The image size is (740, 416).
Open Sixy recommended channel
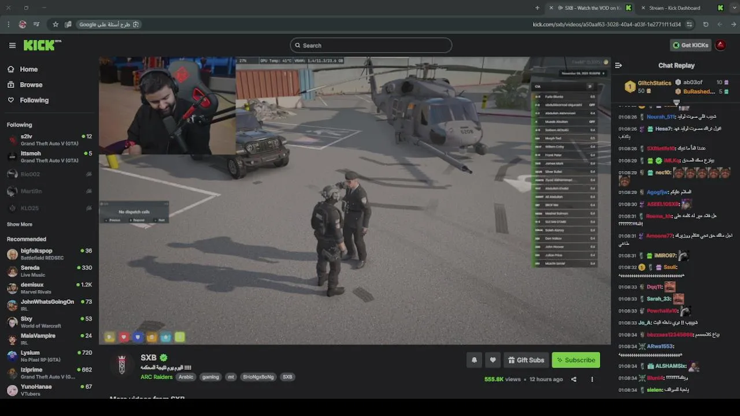click(49, 322)
